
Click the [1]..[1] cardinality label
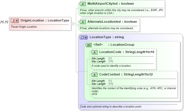[4, 22]
